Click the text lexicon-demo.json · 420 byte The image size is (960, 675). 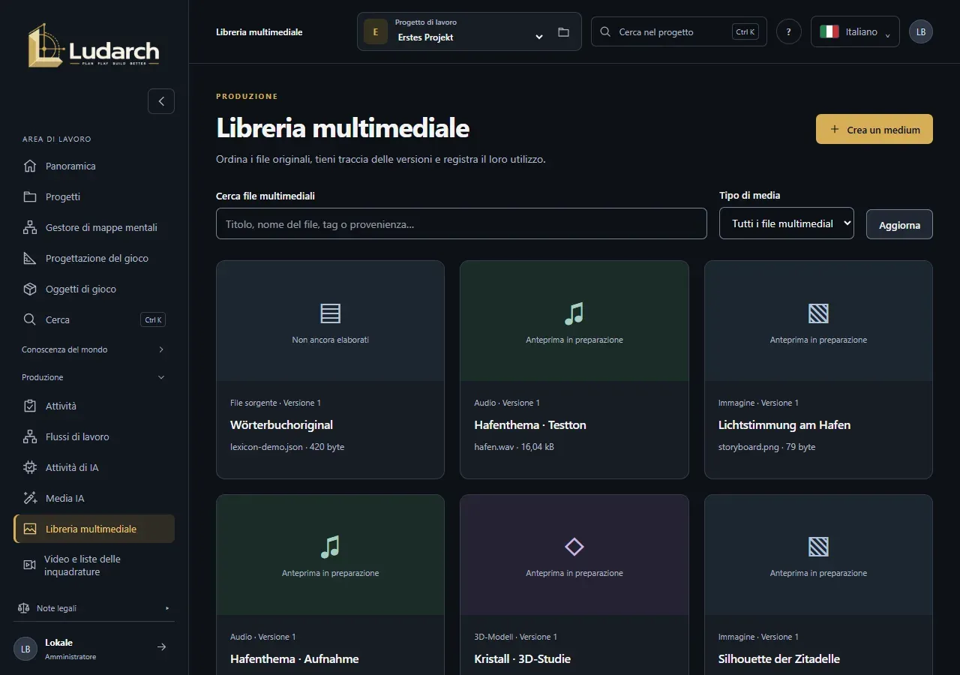point(287,447)
